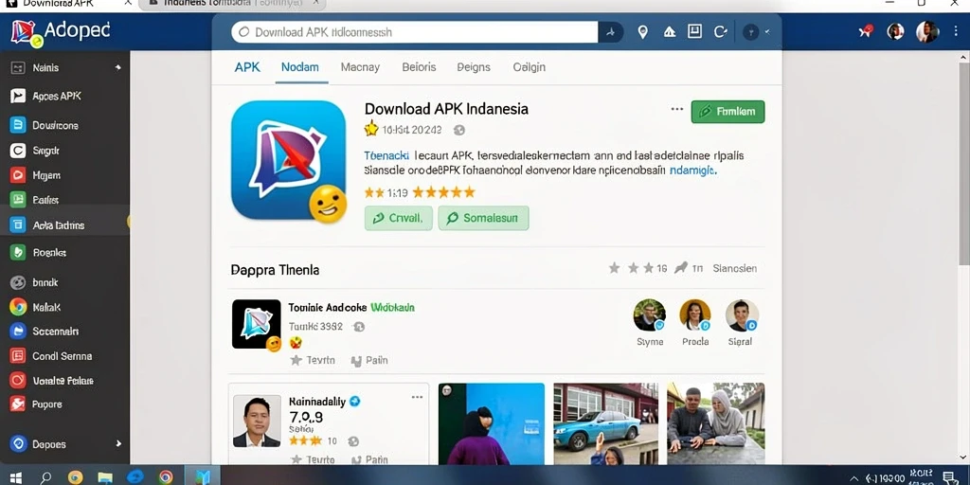Click the ndamigle link
This screenshot has width=970, height=485.
tap(692, 171)
